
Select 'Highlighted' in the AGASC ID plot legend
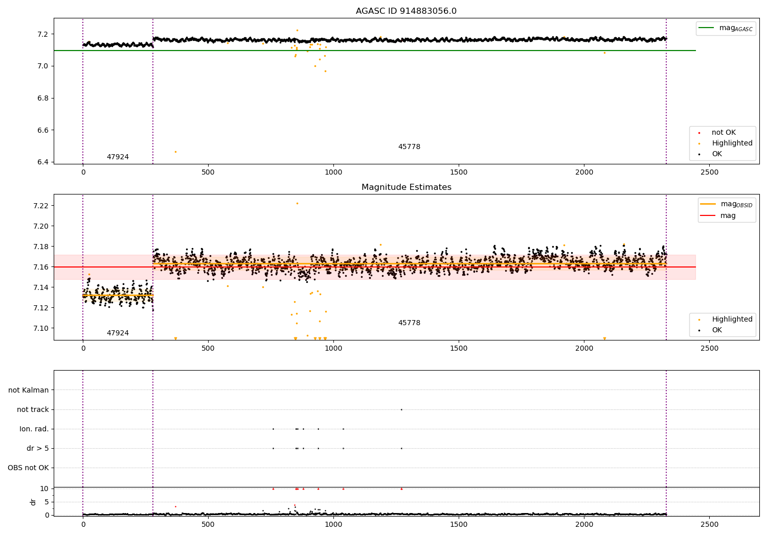pos(732,143)
